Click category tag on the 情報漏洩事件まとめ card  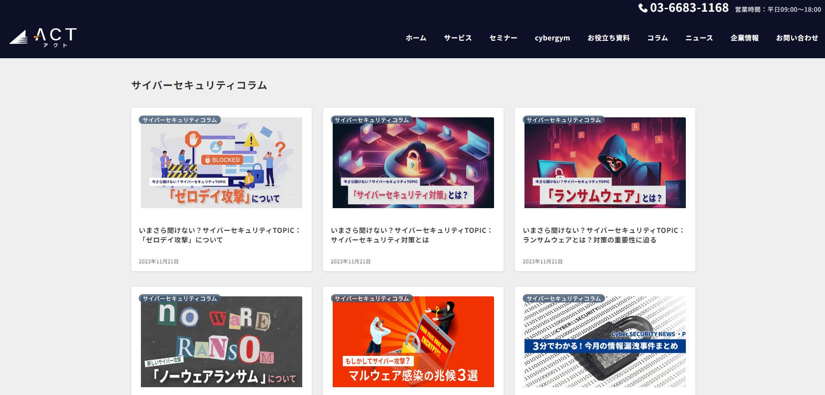click(564, 299)
